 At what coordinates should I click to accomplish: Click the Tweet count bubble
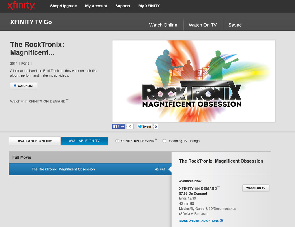tap(156, 127)
